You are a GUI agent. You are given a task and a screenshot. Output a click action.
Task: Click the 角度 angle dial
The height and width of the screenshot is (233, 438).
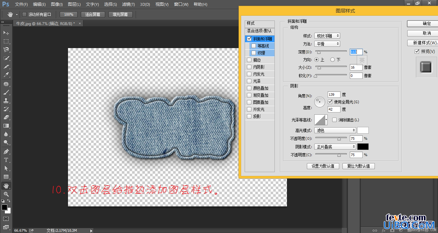[x=320, y=102]
